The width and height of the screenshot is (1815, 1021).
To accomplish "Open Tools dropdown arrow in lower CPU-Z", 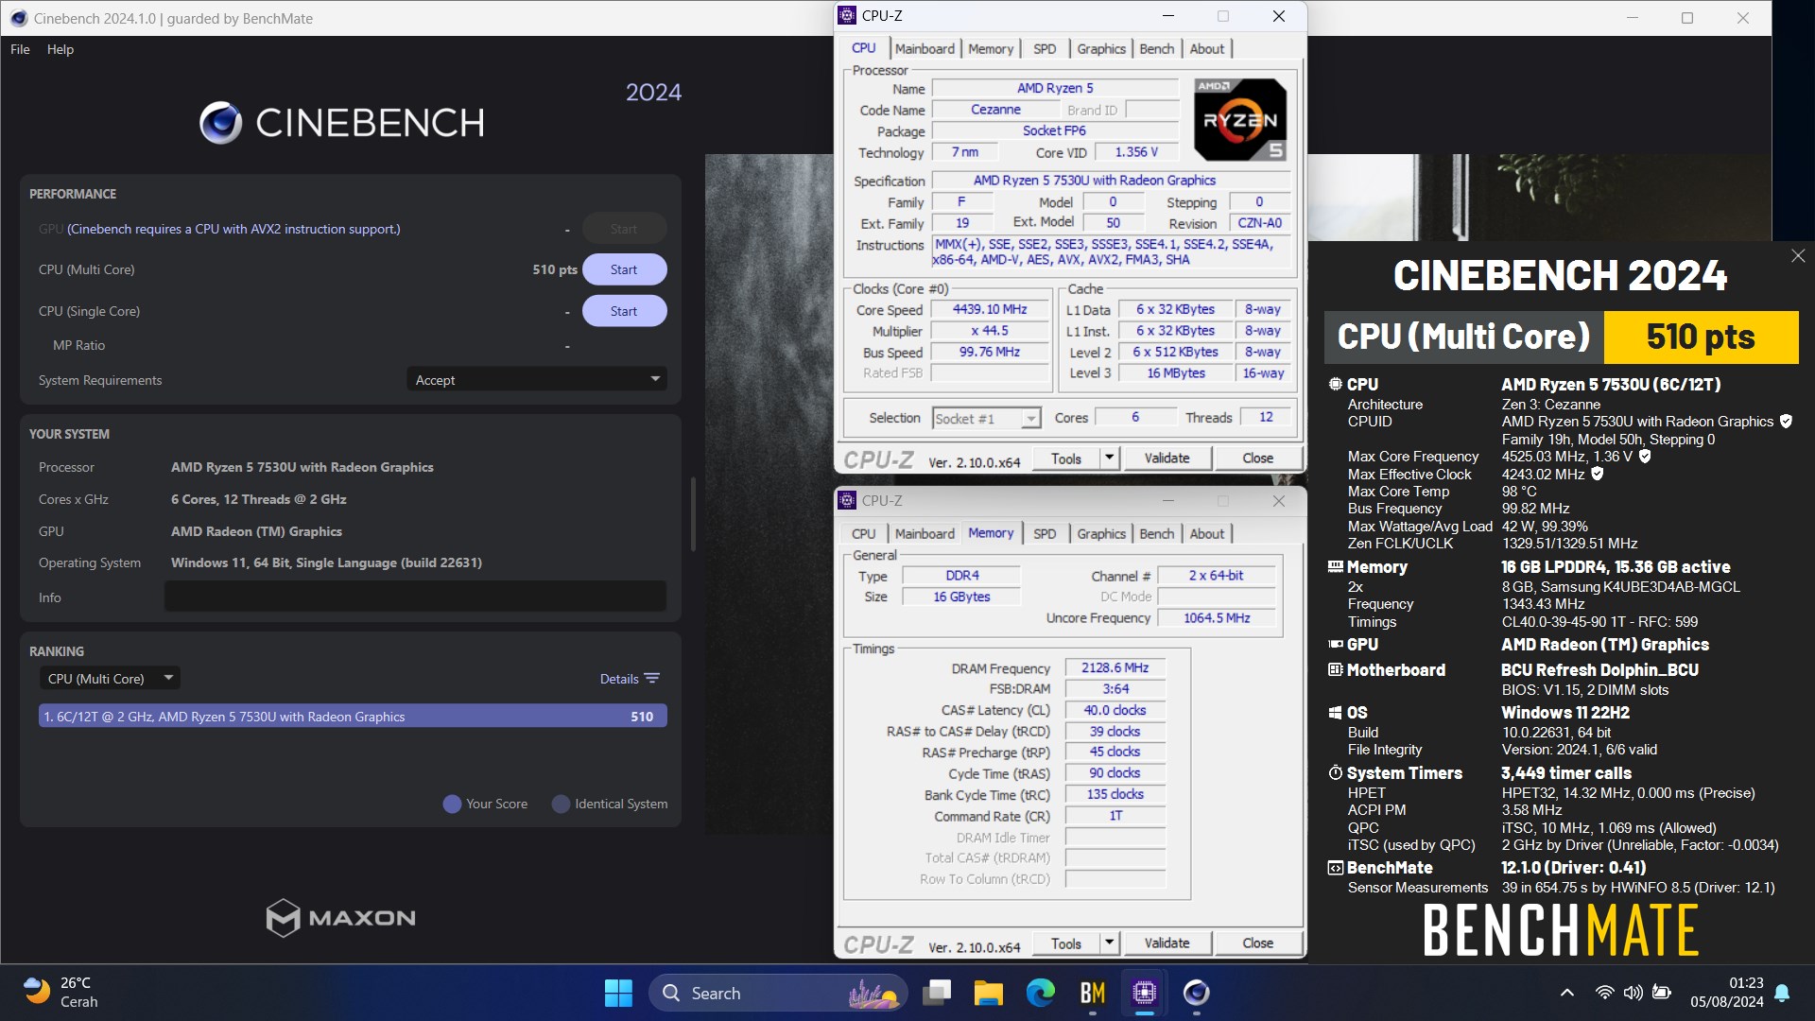I will point(1110,943).
